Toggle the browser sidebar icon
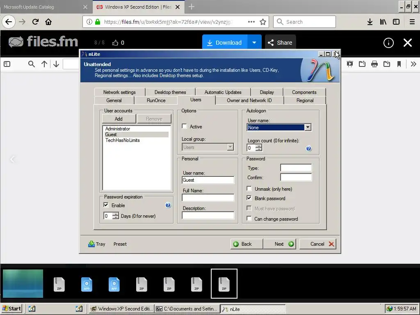Viewport: 420px width, 315px height. (x=396, y=22)
